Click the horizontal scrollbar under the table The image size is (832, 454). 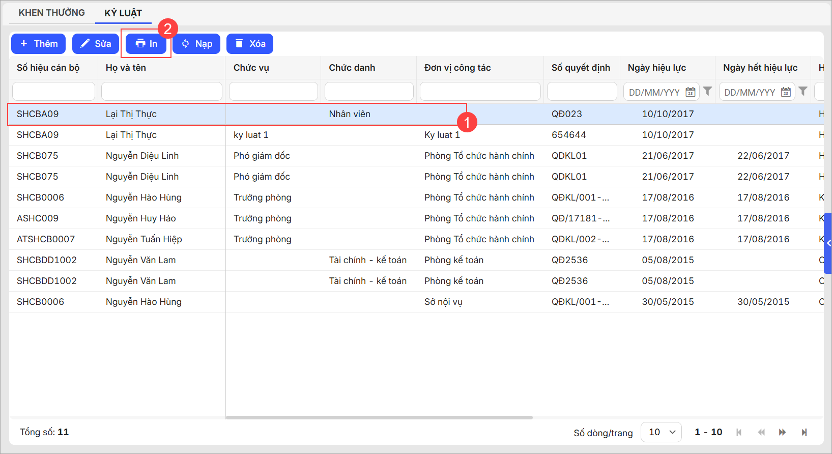tap(379, 417)
